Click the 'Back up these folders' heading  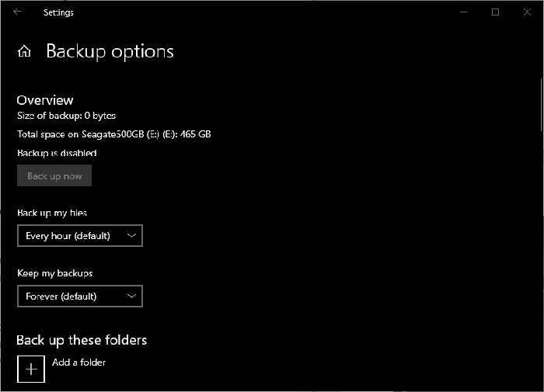point(82,340)
